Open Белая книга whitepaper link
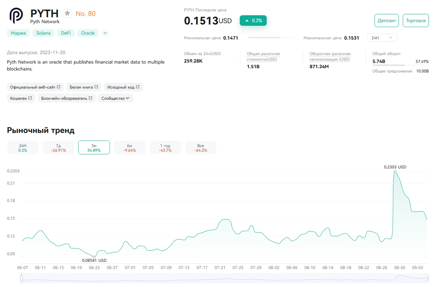This screenshot has width=433, height=287. (84, 87)
